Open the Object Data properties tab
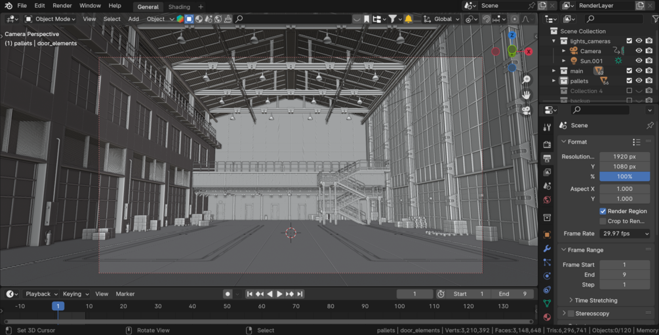This screenshot has height=335, width=659. click(547, 303)
